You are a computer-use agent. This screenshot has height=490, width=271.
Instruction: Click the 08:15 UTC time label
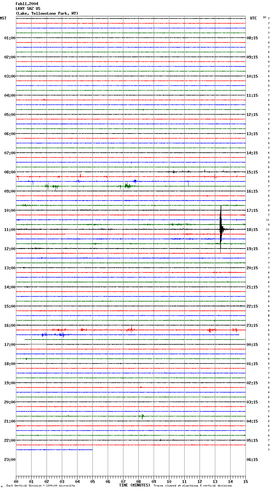(252, 38)
